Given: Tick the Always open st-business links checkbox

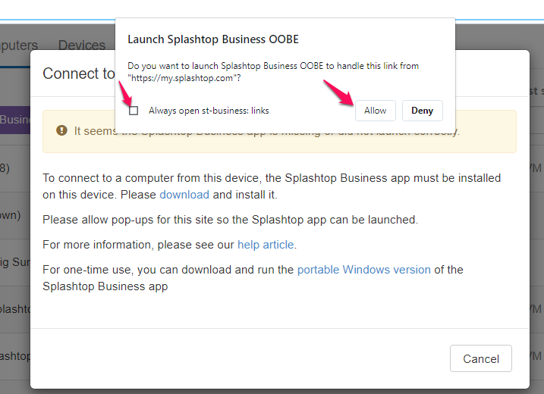Looking at the screenshot, I should [134, 111].
